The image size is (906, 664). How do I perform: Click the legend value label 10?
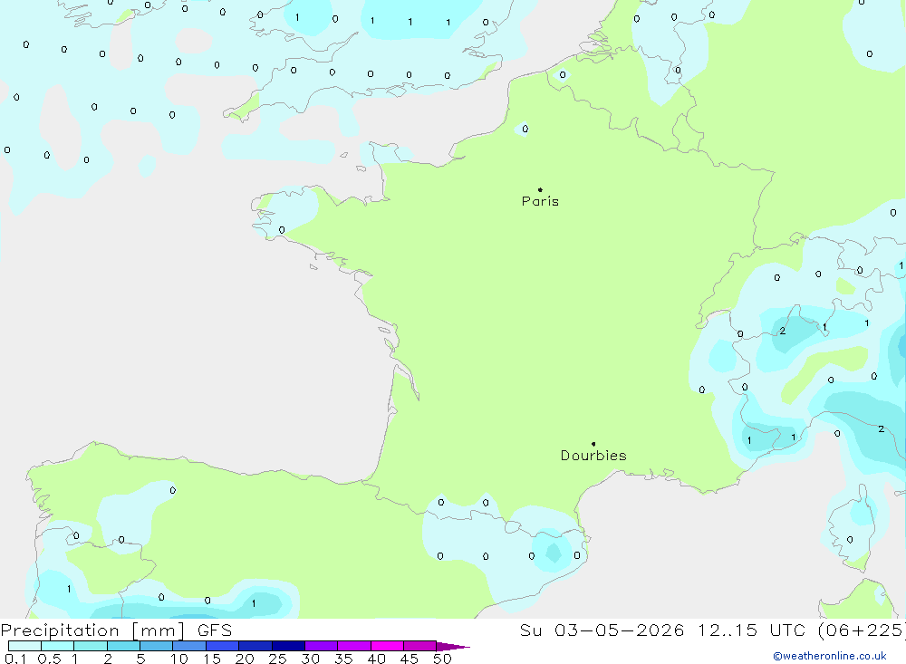pyautogui.click(x=179, y=659)
